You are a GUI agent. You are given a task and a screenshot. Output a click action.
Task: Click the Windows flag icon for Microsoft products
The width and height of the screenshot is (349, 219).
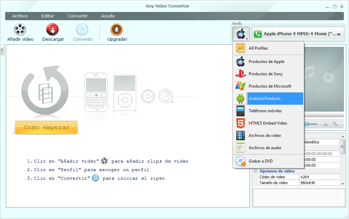coord(241,86)
